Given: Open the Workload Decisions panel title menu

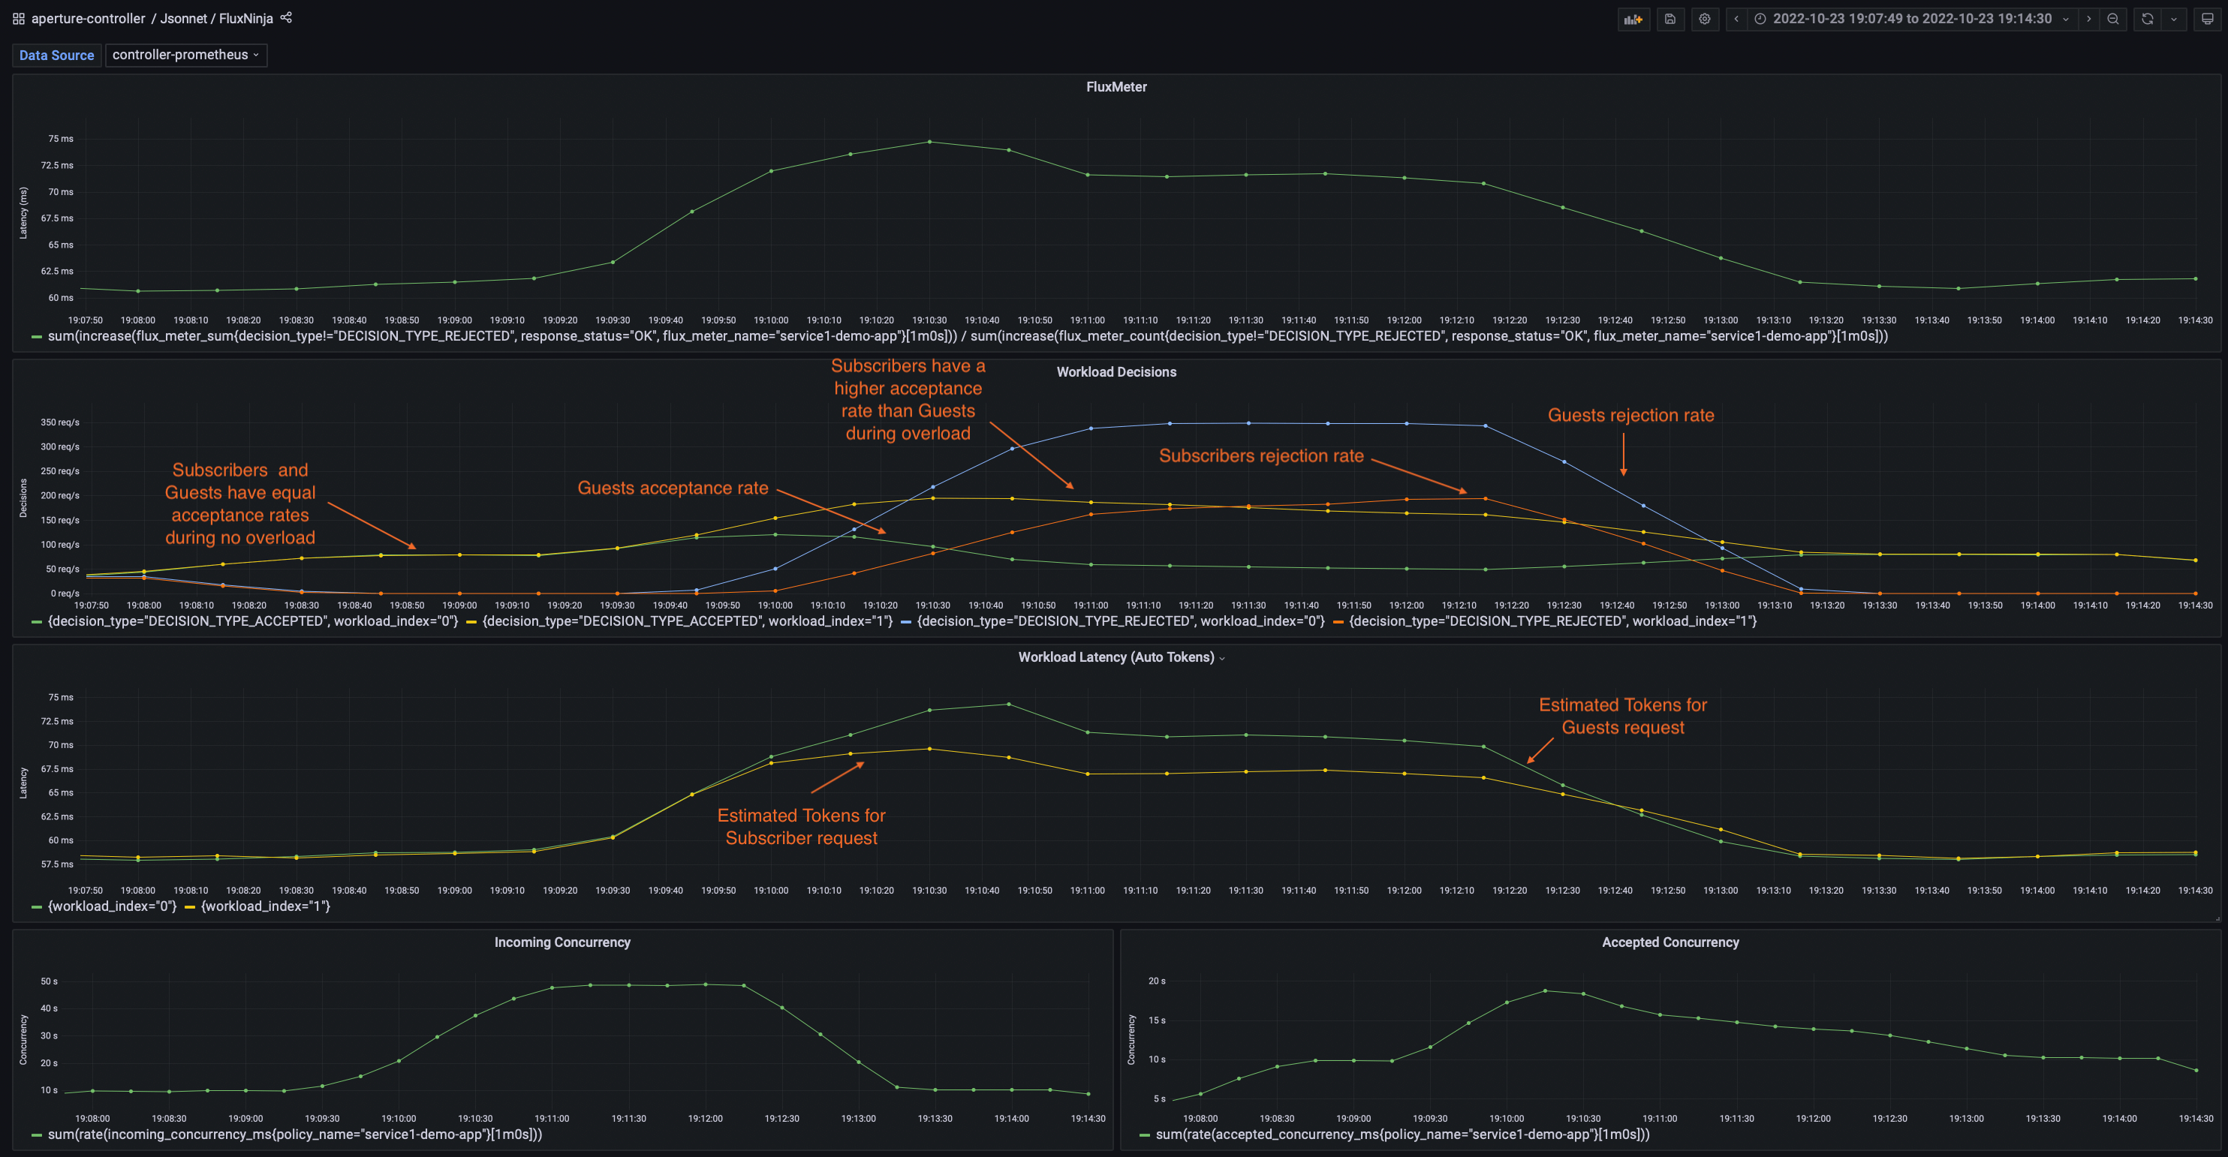Looking at the screenshot, I should click(1116, 373).
